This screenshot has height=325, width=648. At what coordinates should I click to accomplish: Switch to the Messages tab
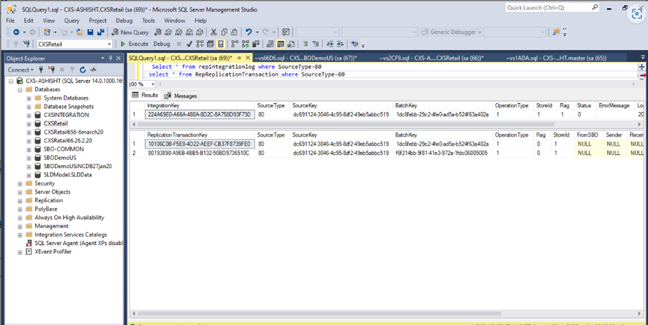pyautogui.click(x=180, y=96)
